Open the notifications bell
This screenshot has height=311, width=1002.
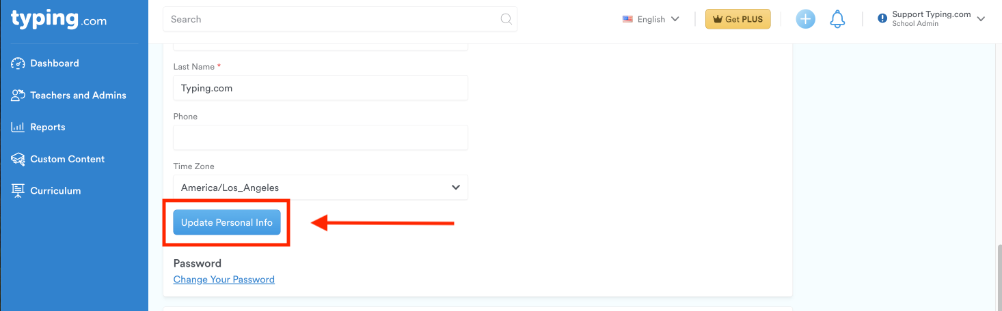pyautogui.click(x=837, y=19)
